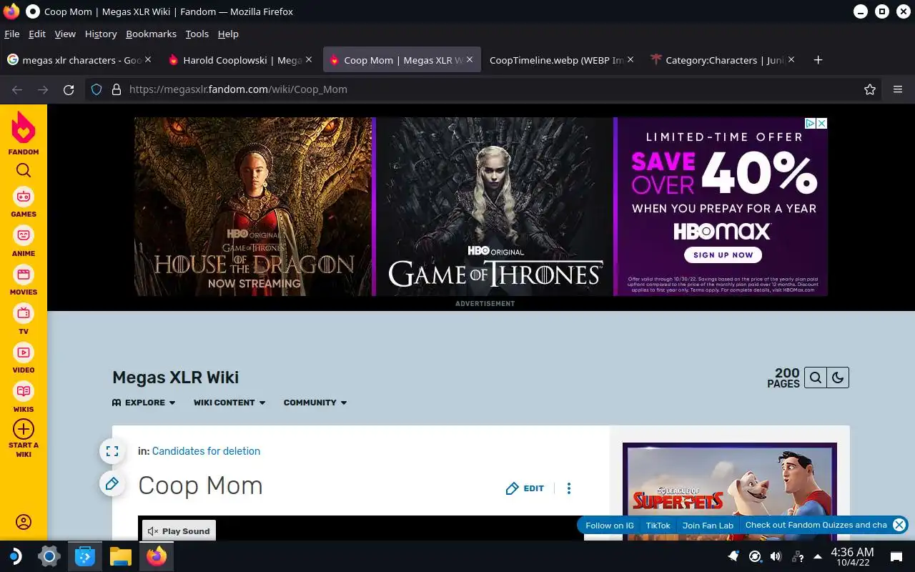
Task: Open the TikTok link
Action: point(658,525)
